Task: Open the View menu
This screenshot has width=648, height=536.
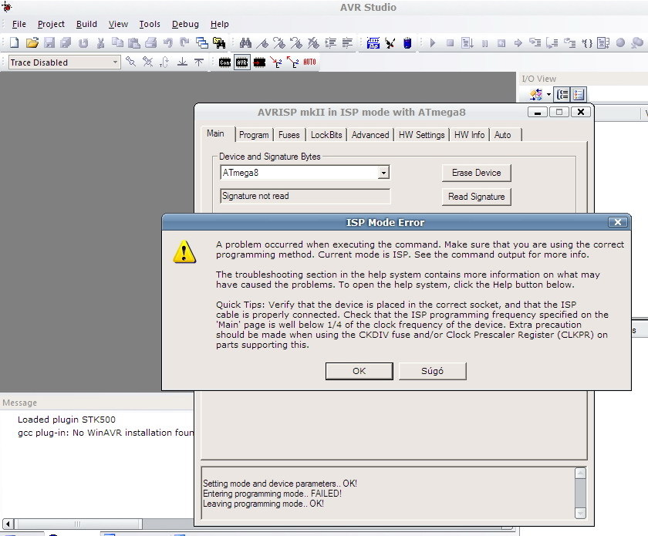Action: tap(118, 24)
